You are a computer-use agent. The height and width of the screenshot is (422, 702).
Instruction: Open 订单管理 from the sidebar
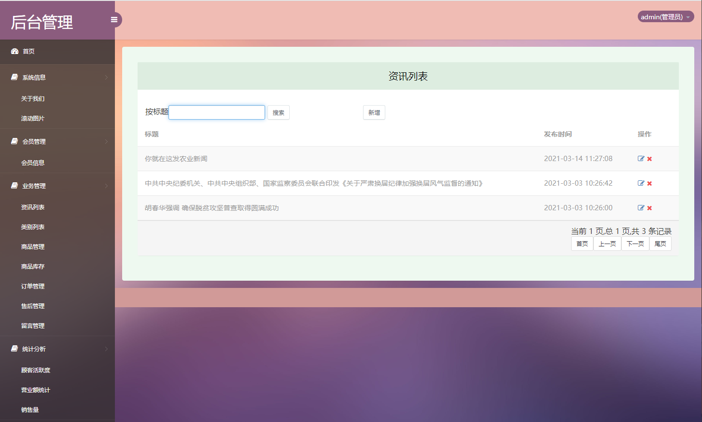pyautogui.click(x=32, y=286)
